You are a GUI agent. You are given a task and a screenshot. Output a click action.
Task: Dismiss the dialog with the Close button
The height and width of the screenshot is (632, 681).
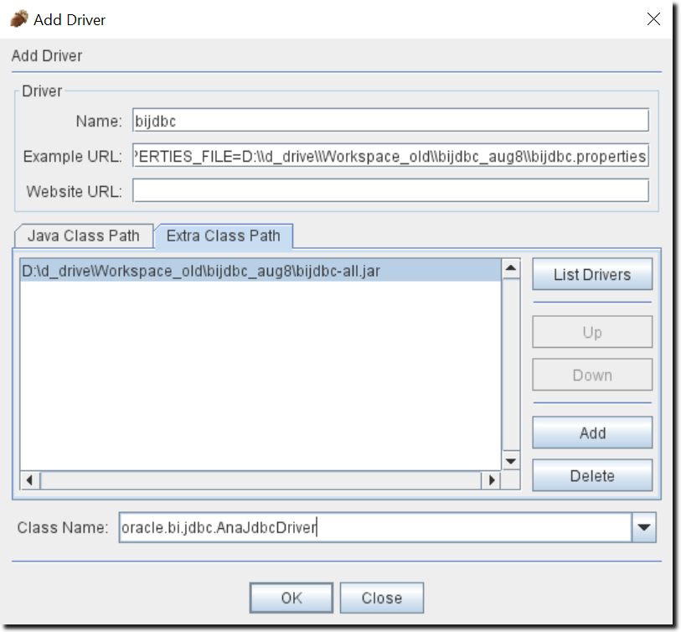pos(382,598)
